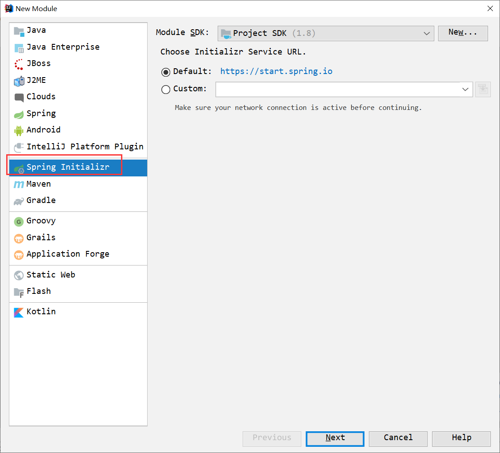Select Kotlin in module list

[x=78, y=312]
